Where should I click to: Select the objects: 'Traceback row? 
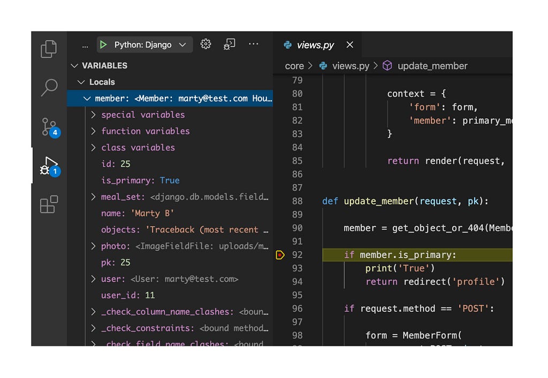point(170,230)
